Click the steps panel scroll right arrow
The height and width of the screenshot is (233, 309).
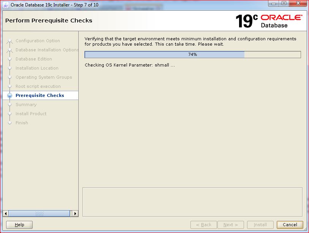point(75,214)
